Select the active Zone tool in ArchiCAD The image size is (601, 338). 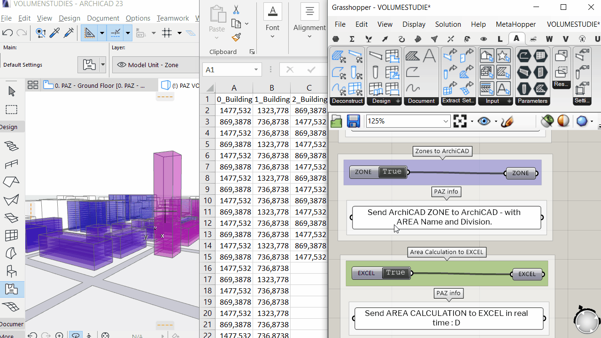[x=12, y=289]
